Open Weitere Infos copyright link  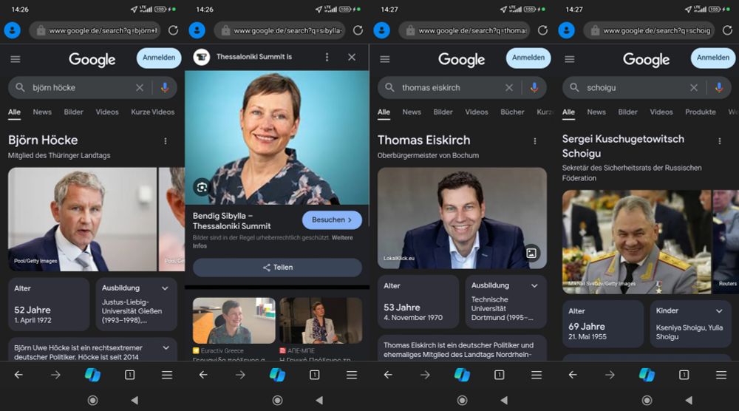pos(273,242)
